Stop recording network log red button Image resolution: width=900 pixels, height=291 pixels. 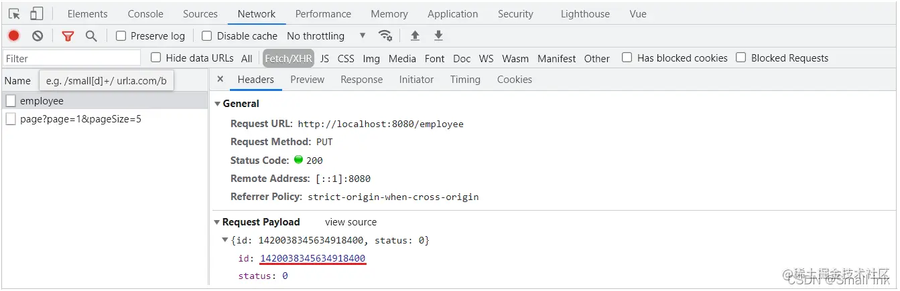(13, 36)
